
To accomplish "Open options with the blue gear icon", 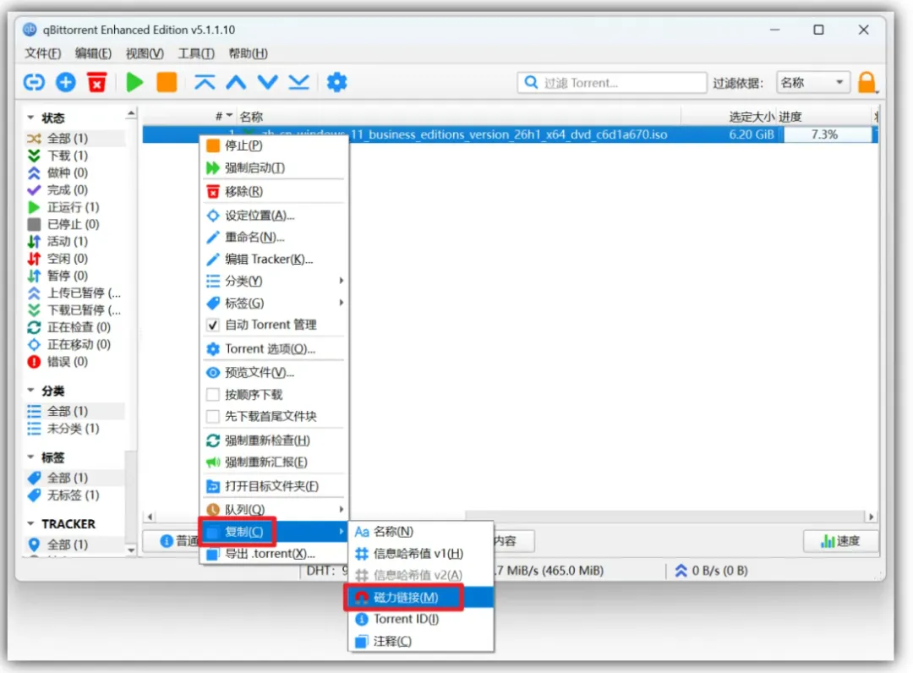I will [x=336, y=83].
